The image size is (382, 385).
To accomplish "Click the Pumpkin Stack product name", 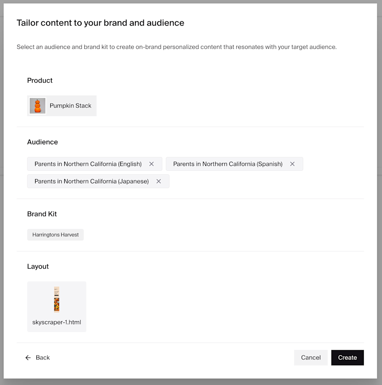I will click(x=70, y=106).
